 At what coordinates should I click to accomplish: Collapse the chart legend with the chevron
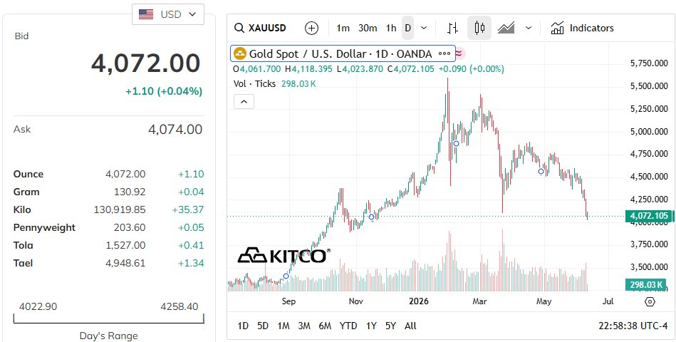coord(244,102)
